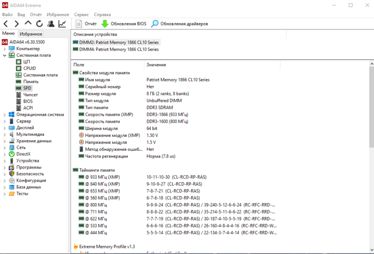Click the Программы icon in the tree
This screenshot has height=254, width=374.
point(11,167)
